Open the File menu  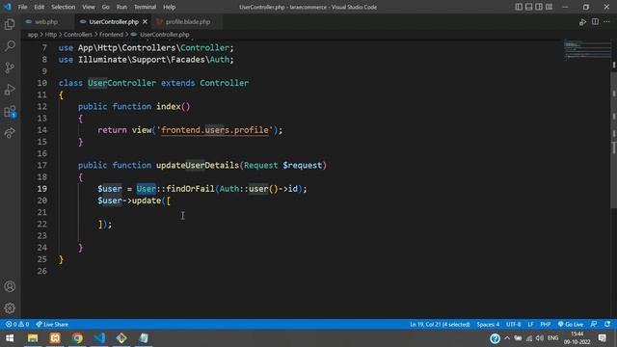point(22,7)
